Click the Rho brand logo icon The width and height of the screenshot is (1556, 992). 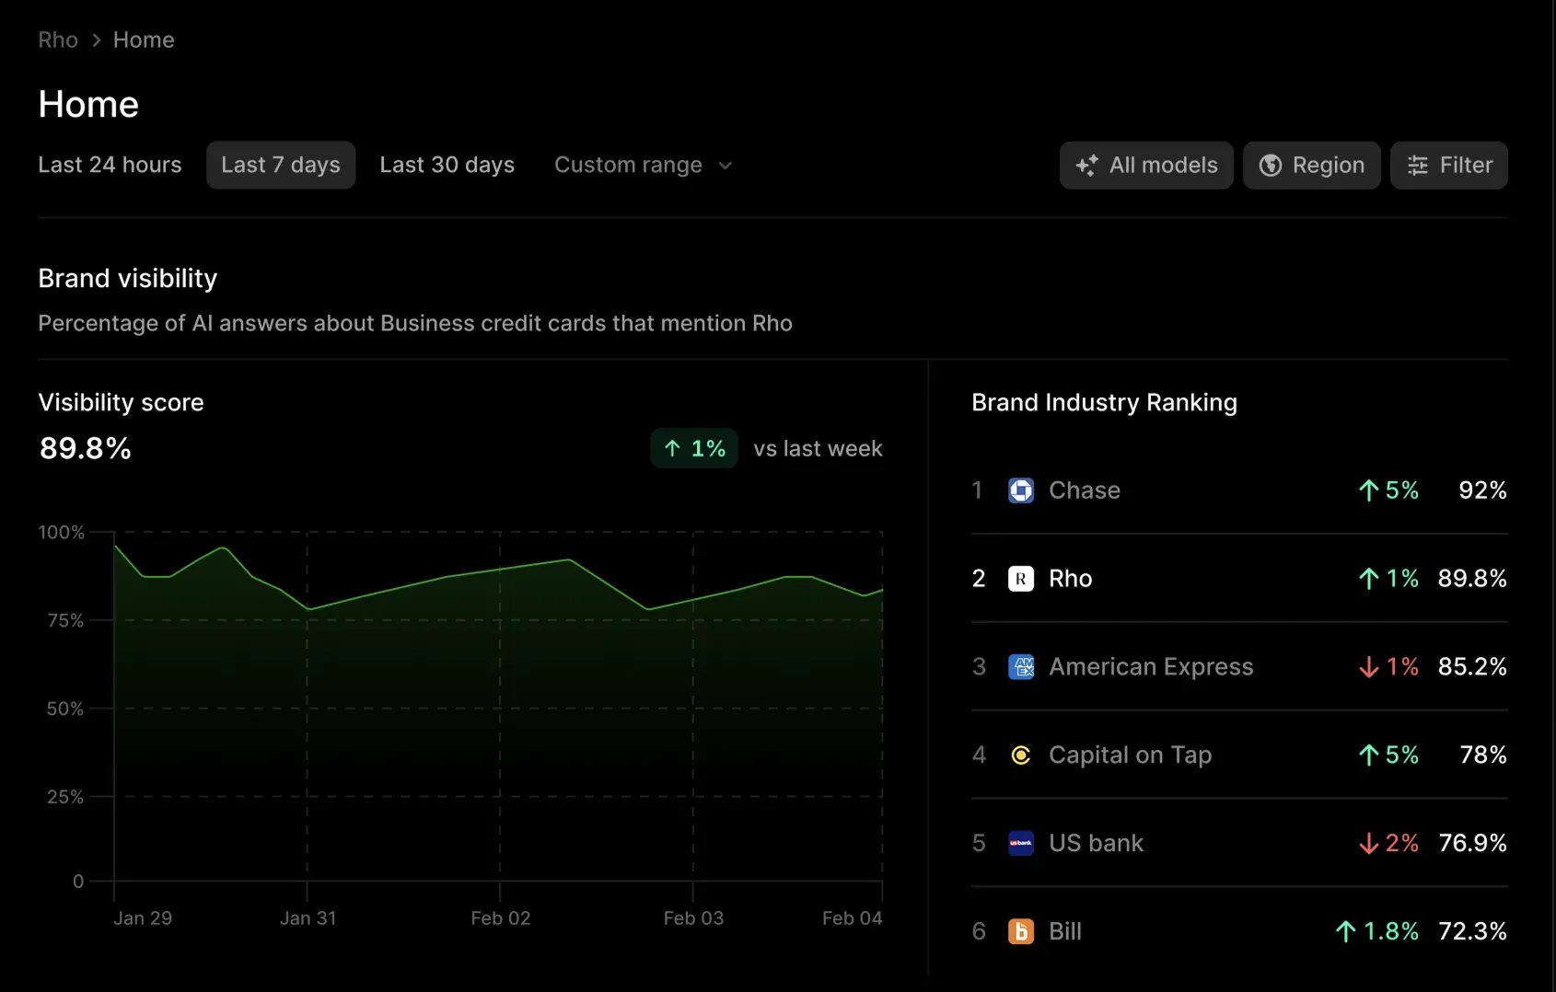(1020, 579)
